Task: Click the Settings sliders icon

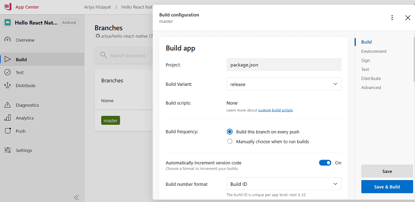Action: point(8,150)
